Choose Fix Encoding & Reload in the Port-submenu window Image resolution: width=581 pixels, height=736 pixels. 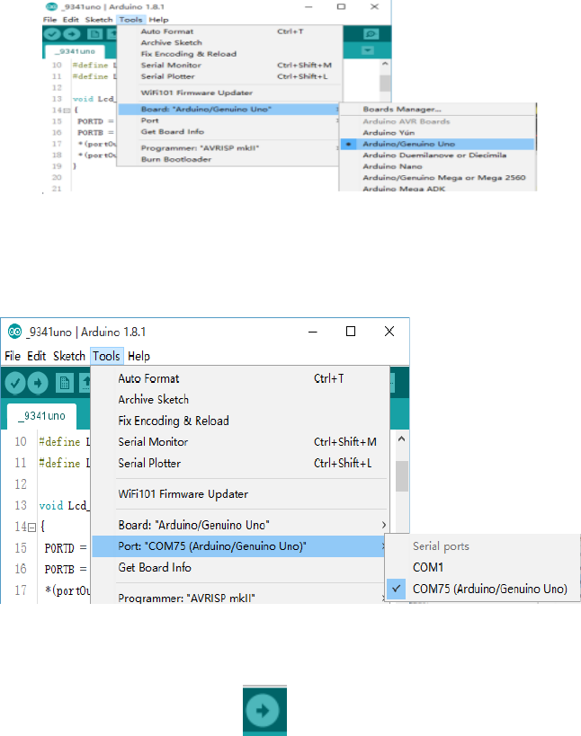pos(239,421)
